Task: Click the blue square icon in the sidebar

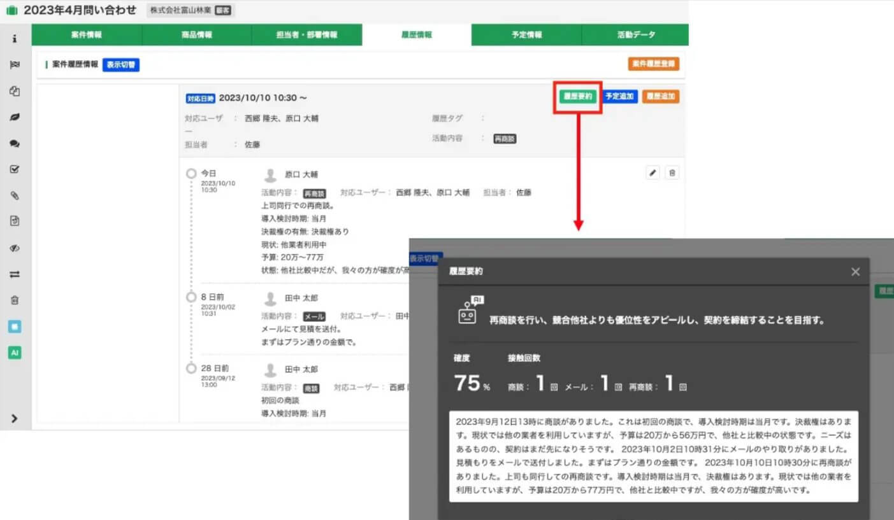Action: pyautogui.click(x=15, y=326)
